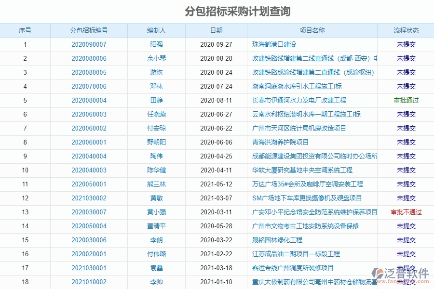Open bid plan number 2020060001
Viewport: 434px width, 289px height.
90,142
